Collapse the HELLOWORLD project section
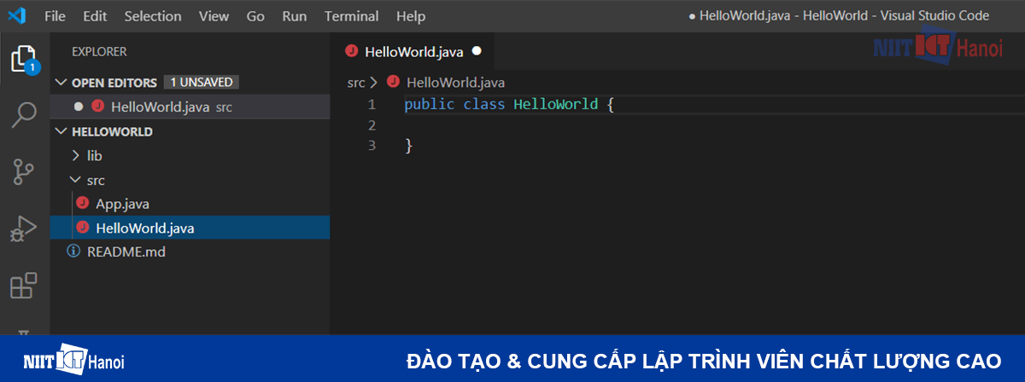This screenshot has height=382, width=1025. point(61,131)
